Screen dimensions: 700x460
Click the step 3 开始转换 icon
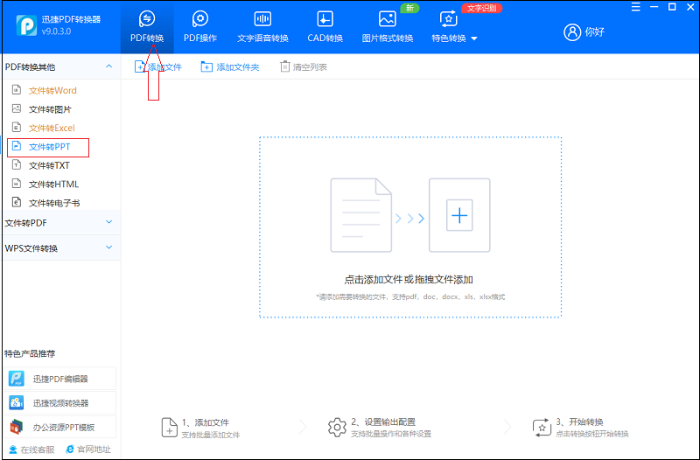coord(542,428)
